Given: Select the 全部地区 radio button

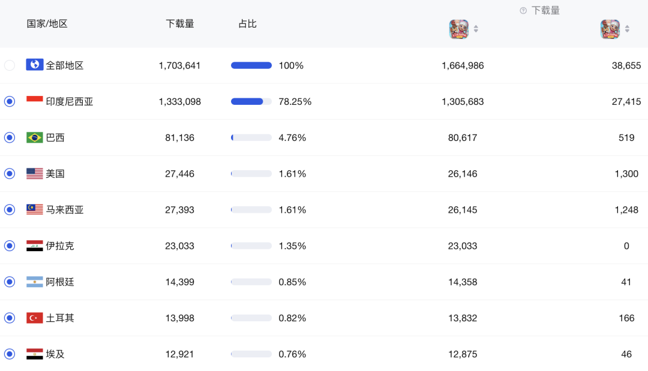Looking at the screenshot, I should coord(10,65).
